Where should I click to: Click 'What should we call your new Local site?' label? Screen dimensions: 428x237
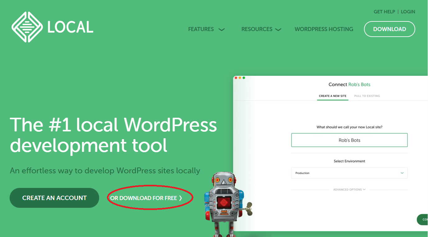point(349,127)
